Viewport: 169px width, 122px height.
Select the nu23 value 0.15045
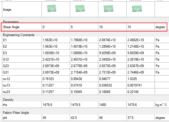click(76, 92)
